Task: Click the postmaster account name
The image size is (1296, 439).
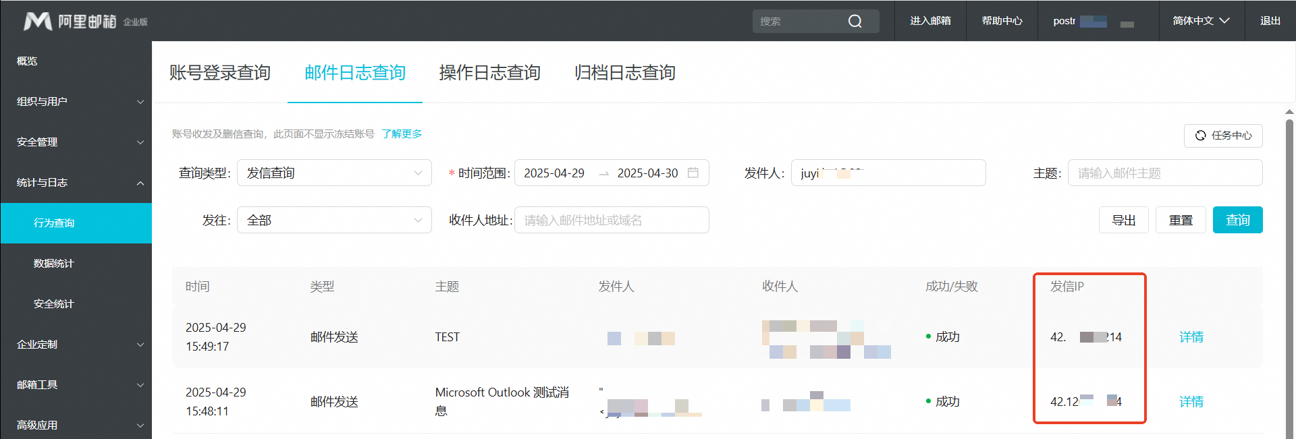Action: pos(1093,21)
